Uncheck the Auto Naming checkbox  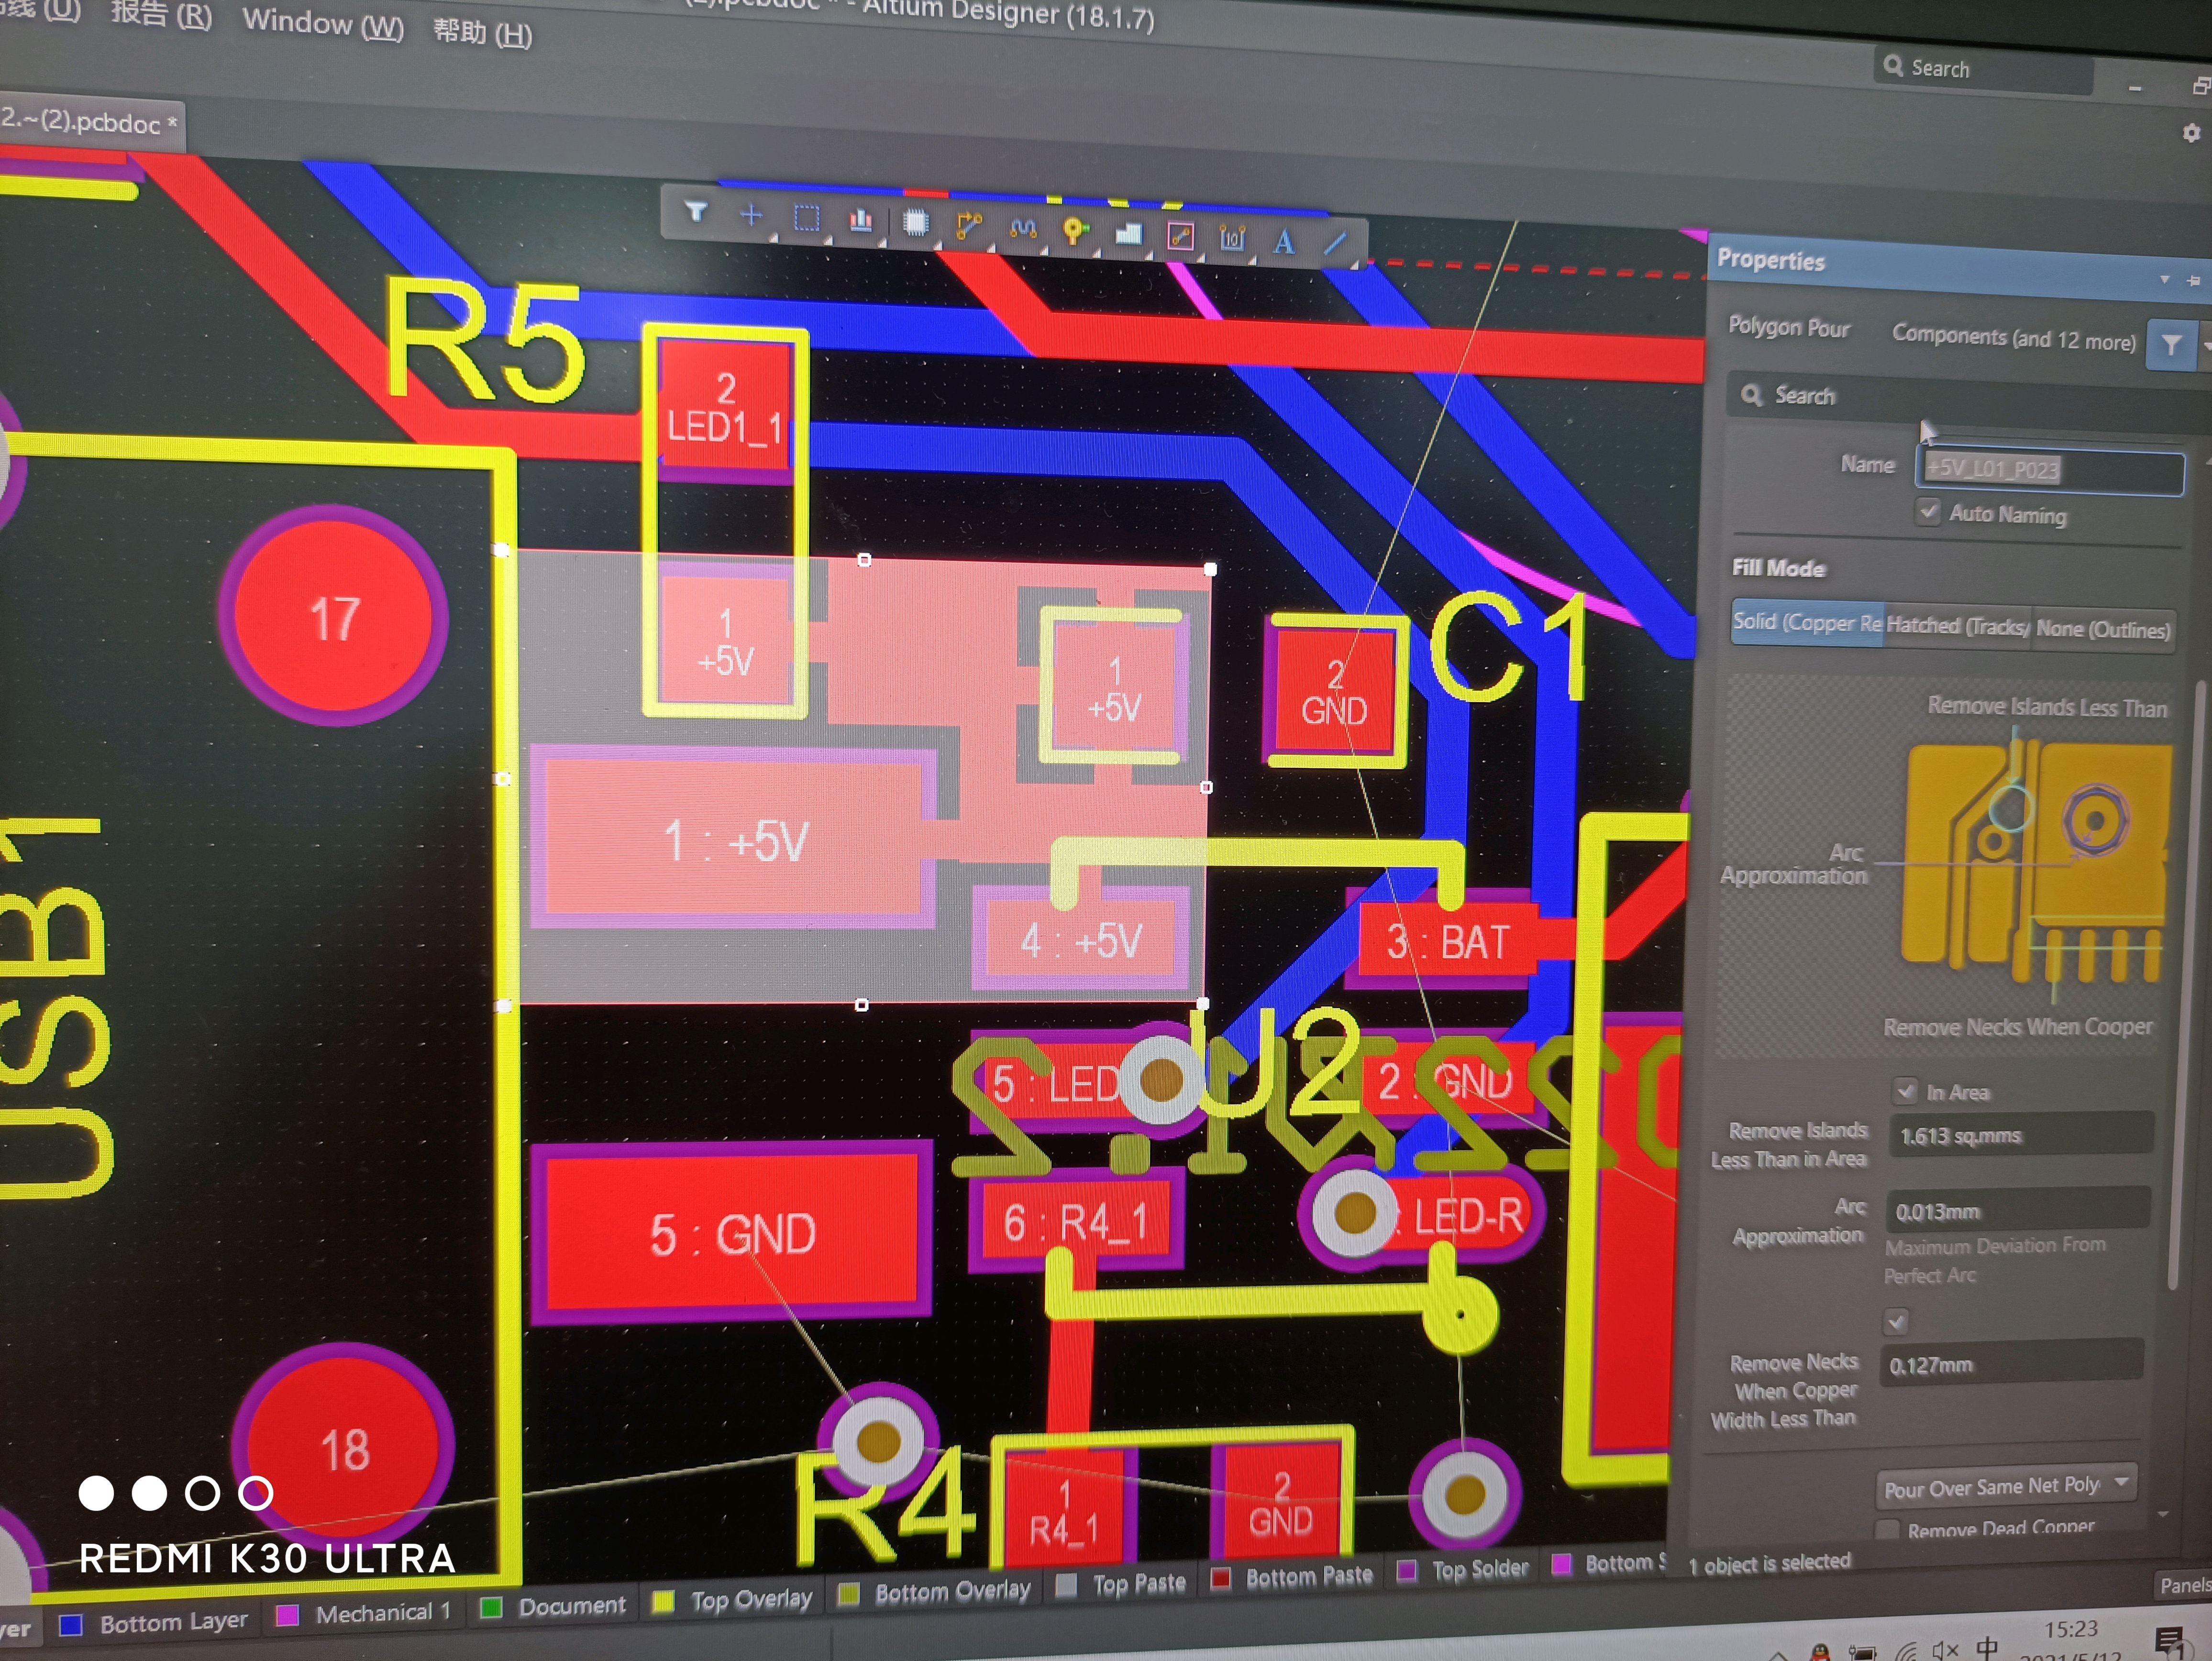click(1928, 512)
